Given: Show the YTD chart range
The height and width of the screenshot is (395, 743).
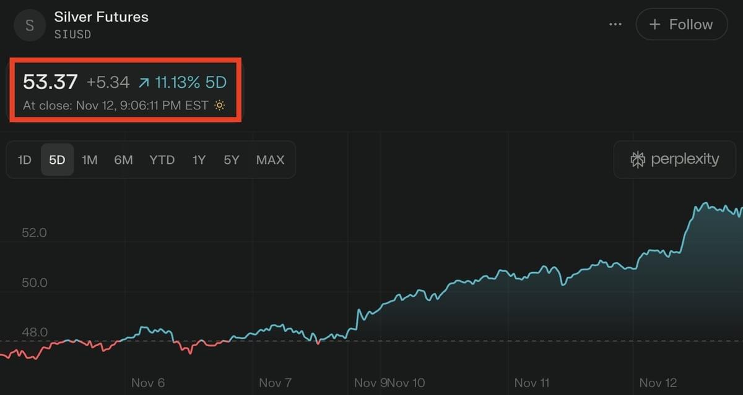Looking at the screenshot, I should pyautogui.click(x=162, y=160).
